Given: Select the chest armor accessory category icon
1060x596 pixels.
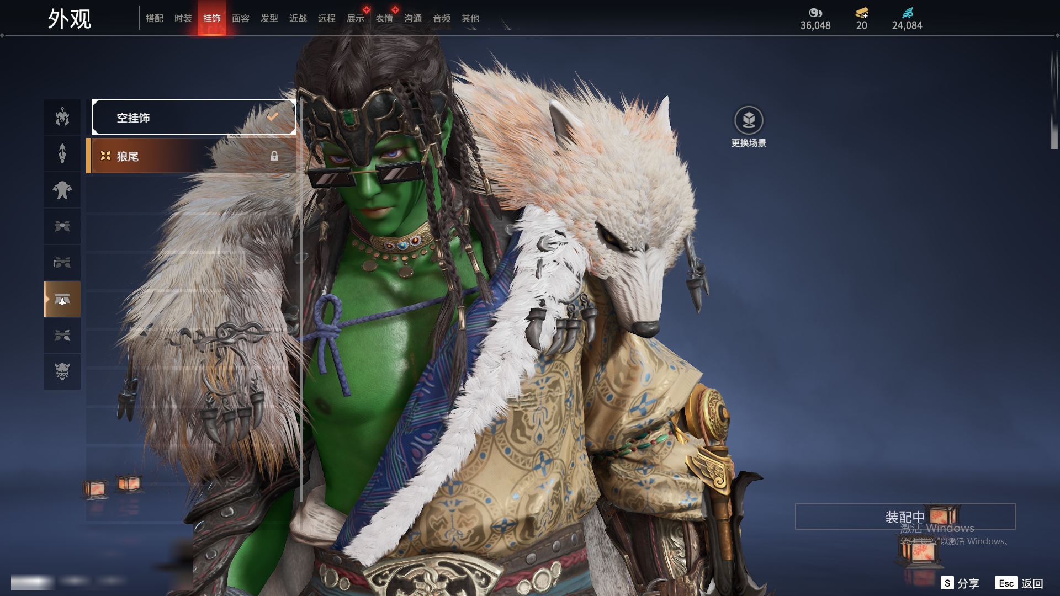Looking at the screenshot, I should (x=62, y=190).
